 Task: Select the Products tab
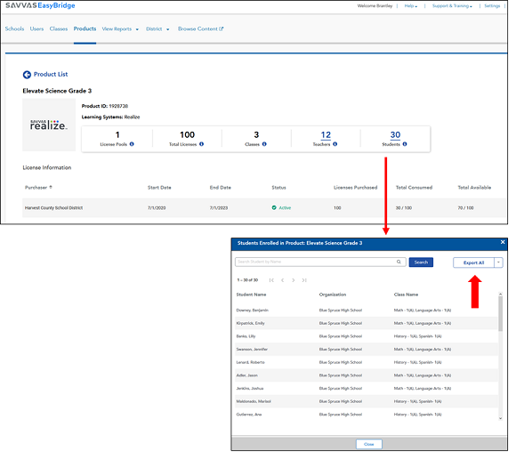[85, 28]
